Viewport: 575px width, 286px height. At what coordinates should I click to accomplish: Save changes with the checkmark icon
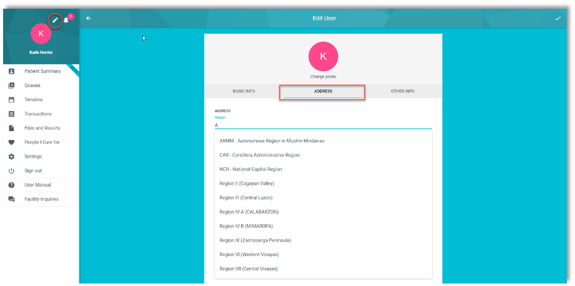(557, 18)
